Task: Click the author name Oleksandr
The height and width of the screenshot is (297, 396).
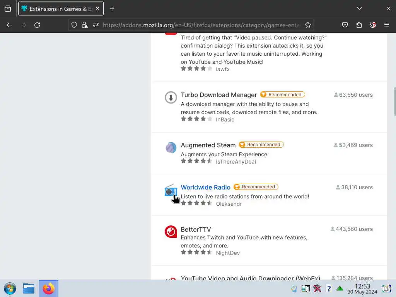Action: tap(229, 204)
